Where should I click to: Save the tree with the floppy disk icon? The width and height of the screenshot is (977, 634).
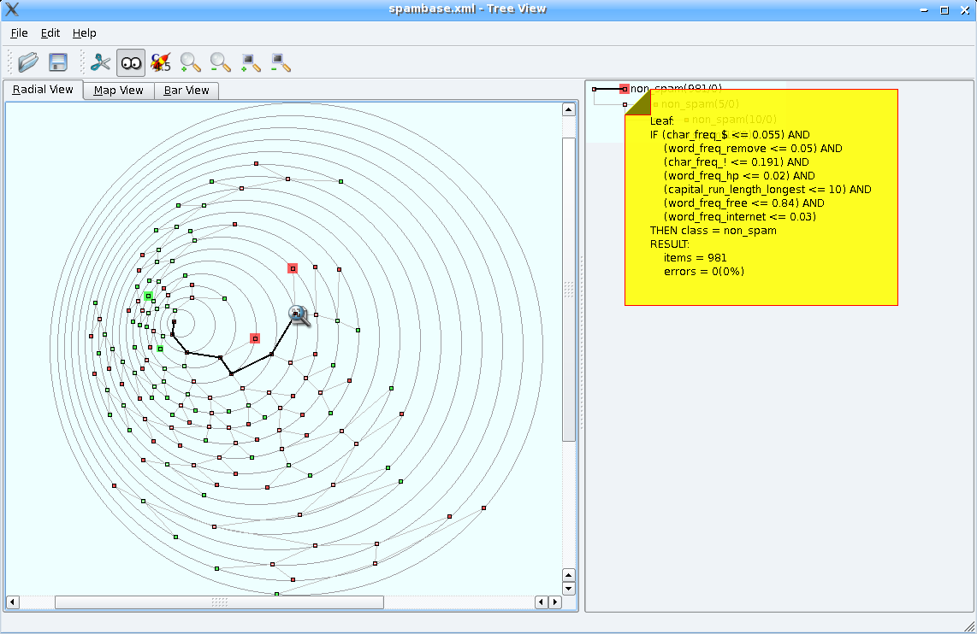click(x=58, y=62)
